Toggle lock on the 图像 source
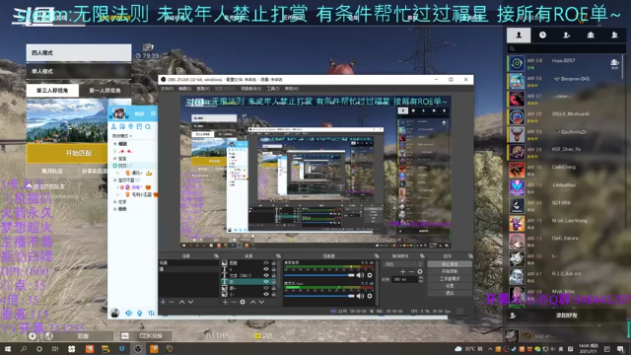This screenshot has height=355, width=631. click(274, 263)
